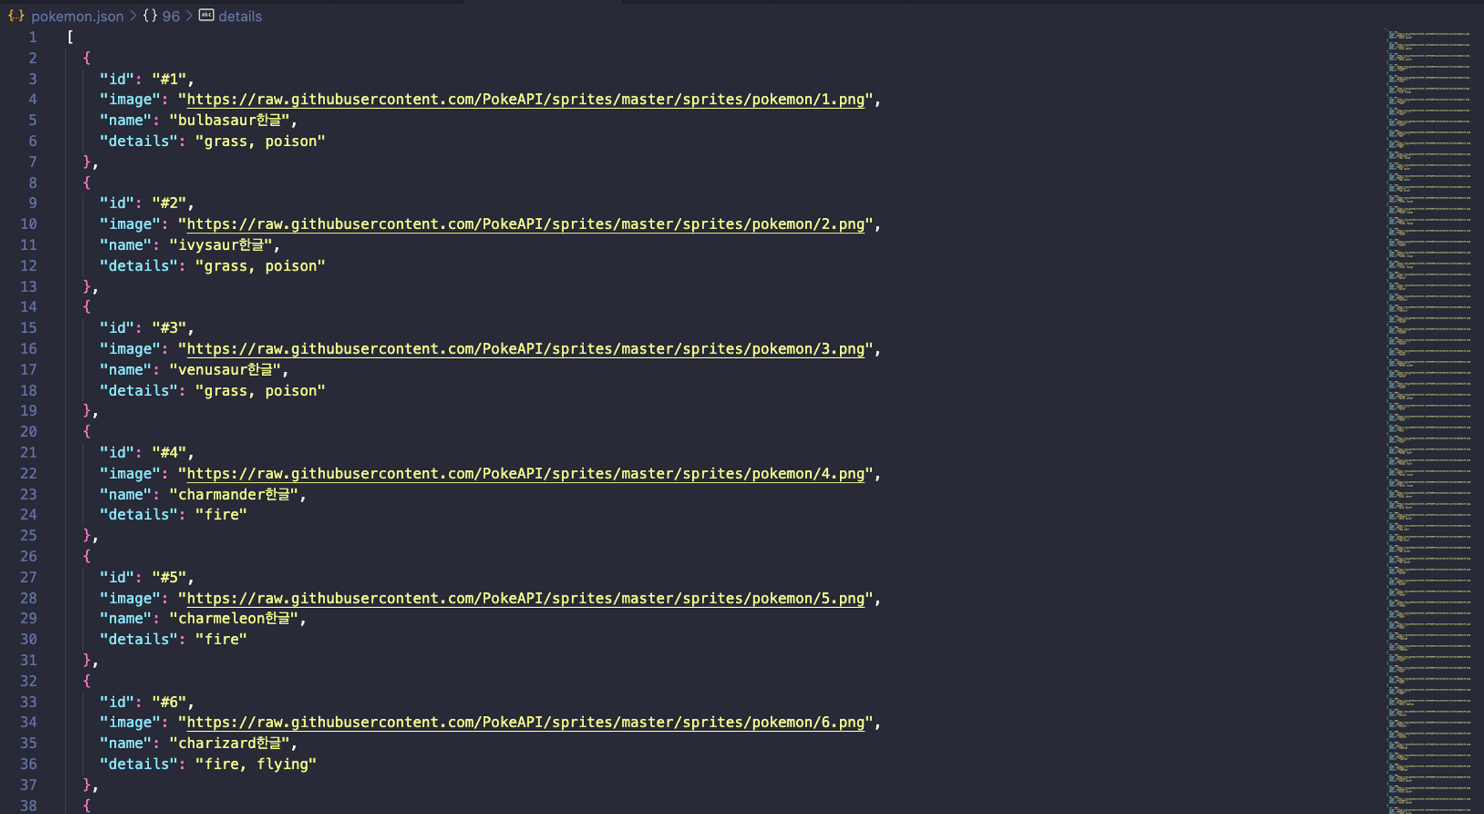Click the object braces icon next to 96

150,16
